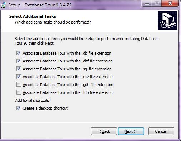Click the 'Create a desktop shortcut' label
The width and height of the screenshot is (181, 141).
(45, 108)
